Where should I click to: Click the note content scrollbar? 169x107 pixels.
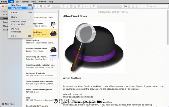(x=168, y=27)
